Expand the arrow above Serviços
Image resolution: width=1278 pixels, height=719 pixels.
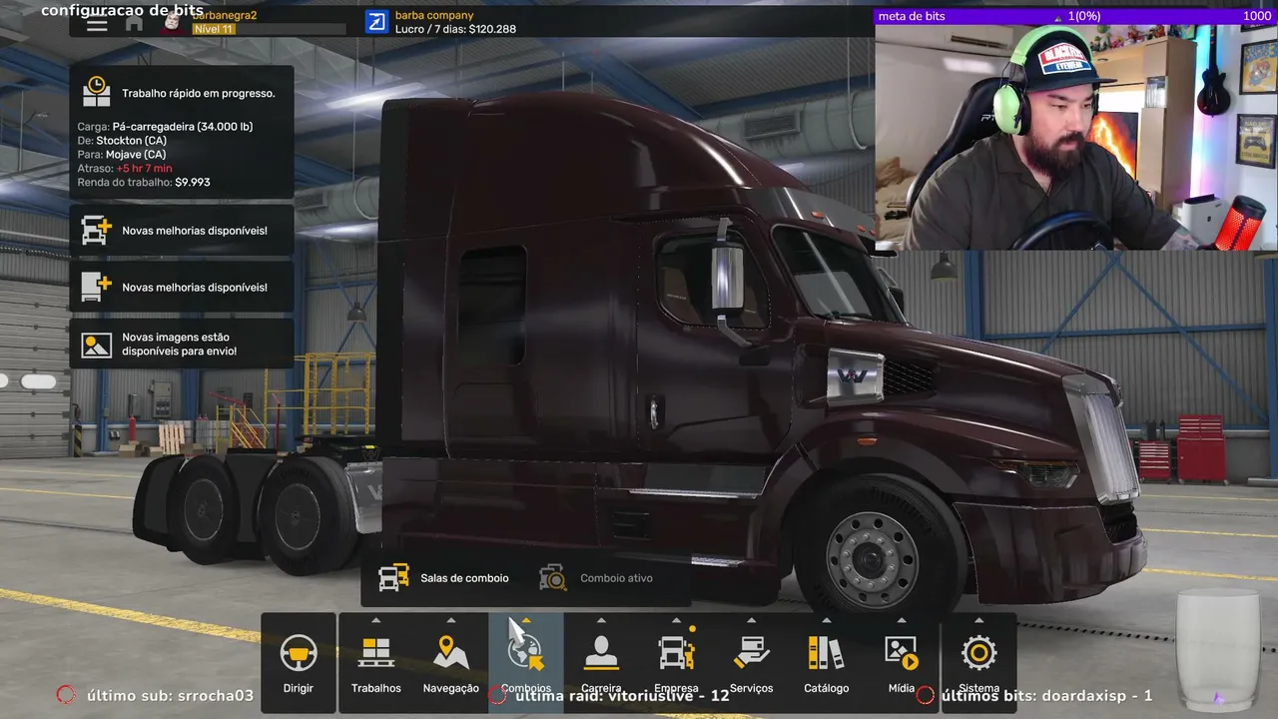coord(752,620)
